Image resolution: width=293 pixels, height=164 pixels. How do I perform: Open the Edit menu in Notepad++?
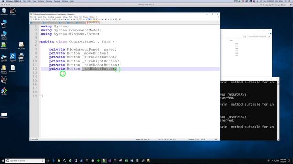tap(35, 17)
